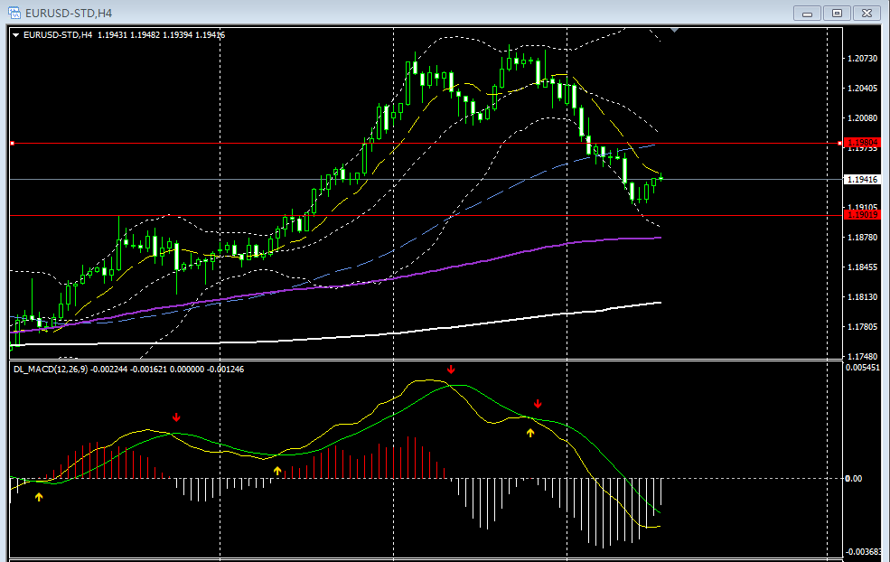Click the DL_MACD(12,26,9) indicator label
The image size is (890, 562).
point(54,369)
